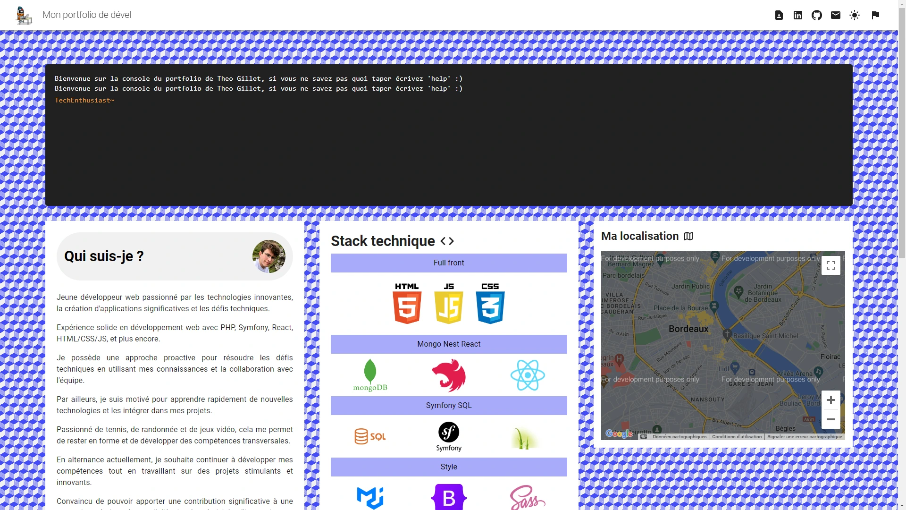This screenshot has height=510, width=906.
Task: Click the code brackets icon beside Stack technique
Action: pos(447,241)
